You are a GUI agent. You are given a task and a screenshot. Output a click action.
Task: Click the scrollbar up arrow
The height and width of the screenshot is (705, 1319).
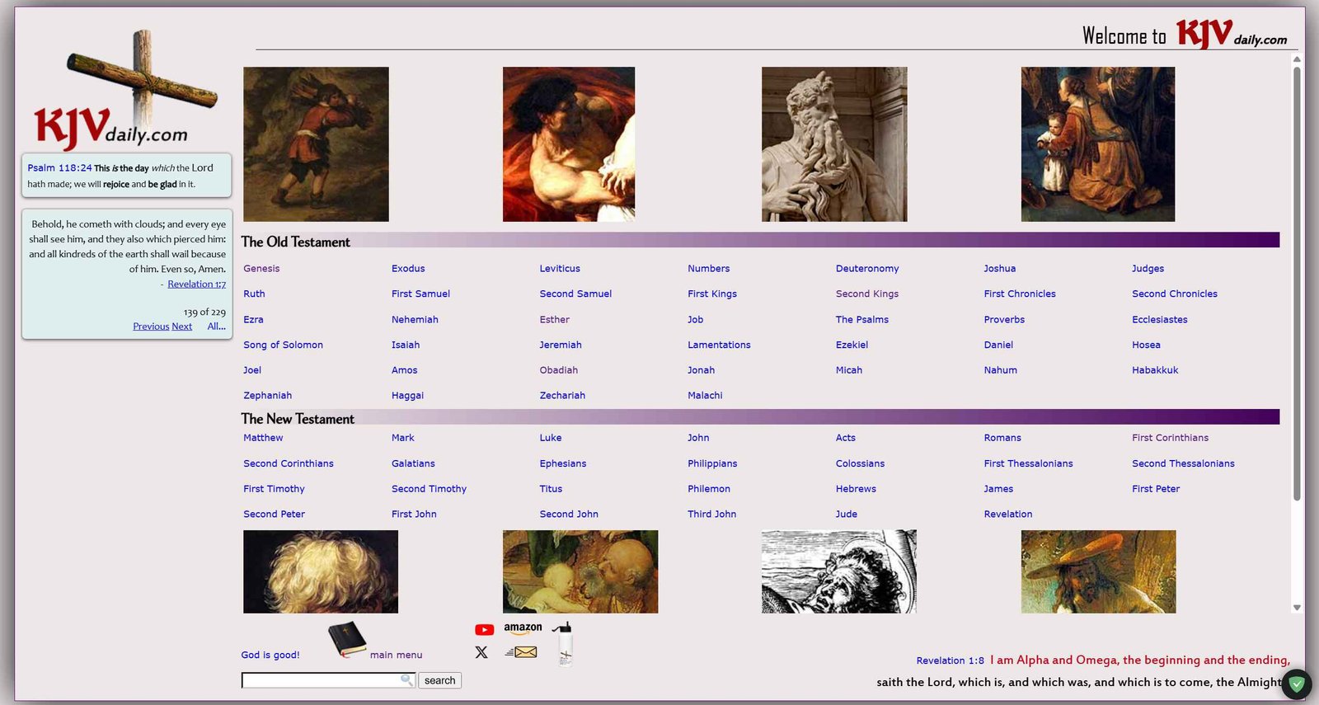point(1297,59)
